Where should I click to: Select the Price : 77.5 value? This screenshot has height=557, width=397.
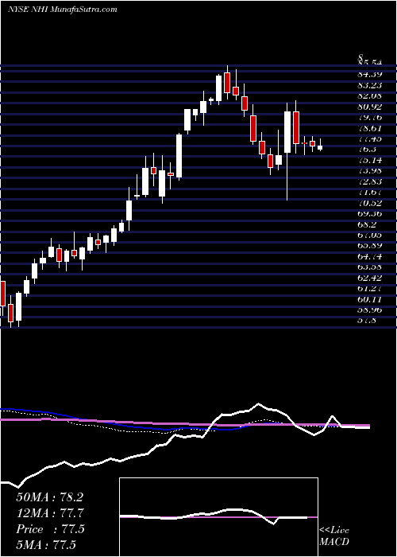click(x=50, y=529)
